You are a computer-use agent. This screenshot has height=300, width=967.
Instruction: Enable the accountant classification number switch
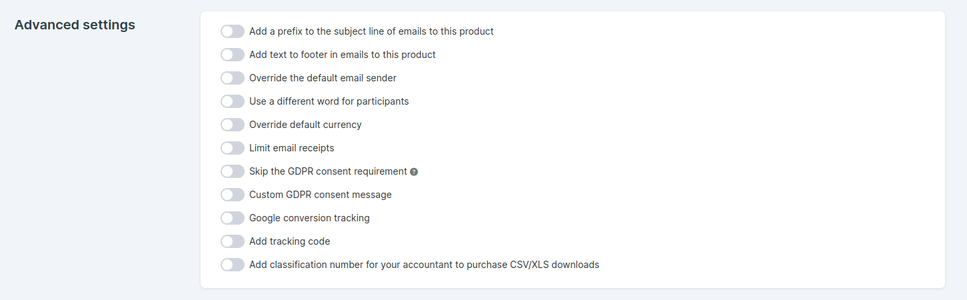click(233, 265)
